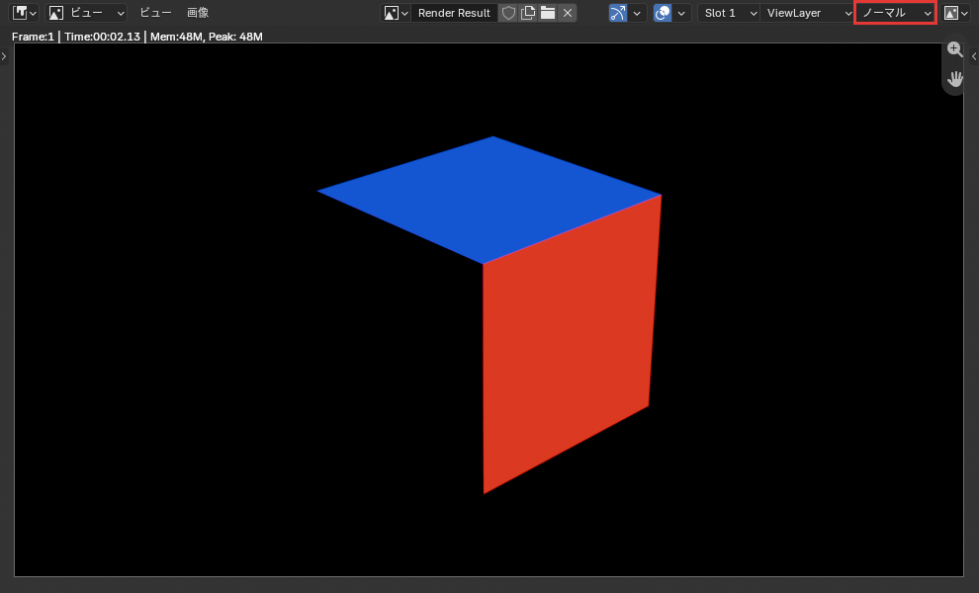Open the 画像 menu
This screenshot has height=593, width=979.
point(198,13)
